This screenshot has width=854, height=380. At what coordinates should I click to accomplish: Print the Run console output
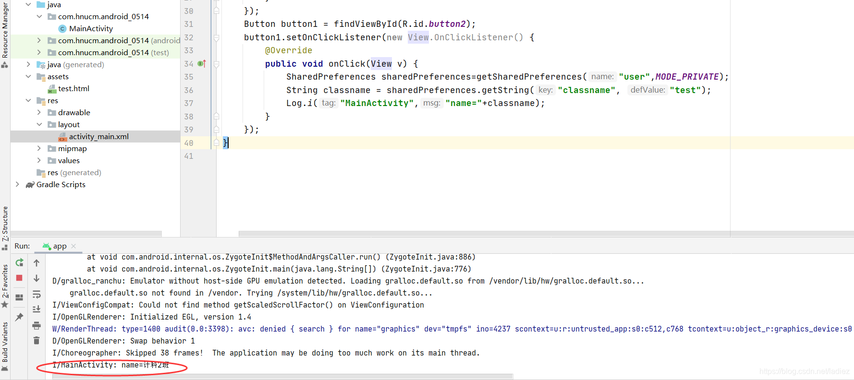pos(37,325)
